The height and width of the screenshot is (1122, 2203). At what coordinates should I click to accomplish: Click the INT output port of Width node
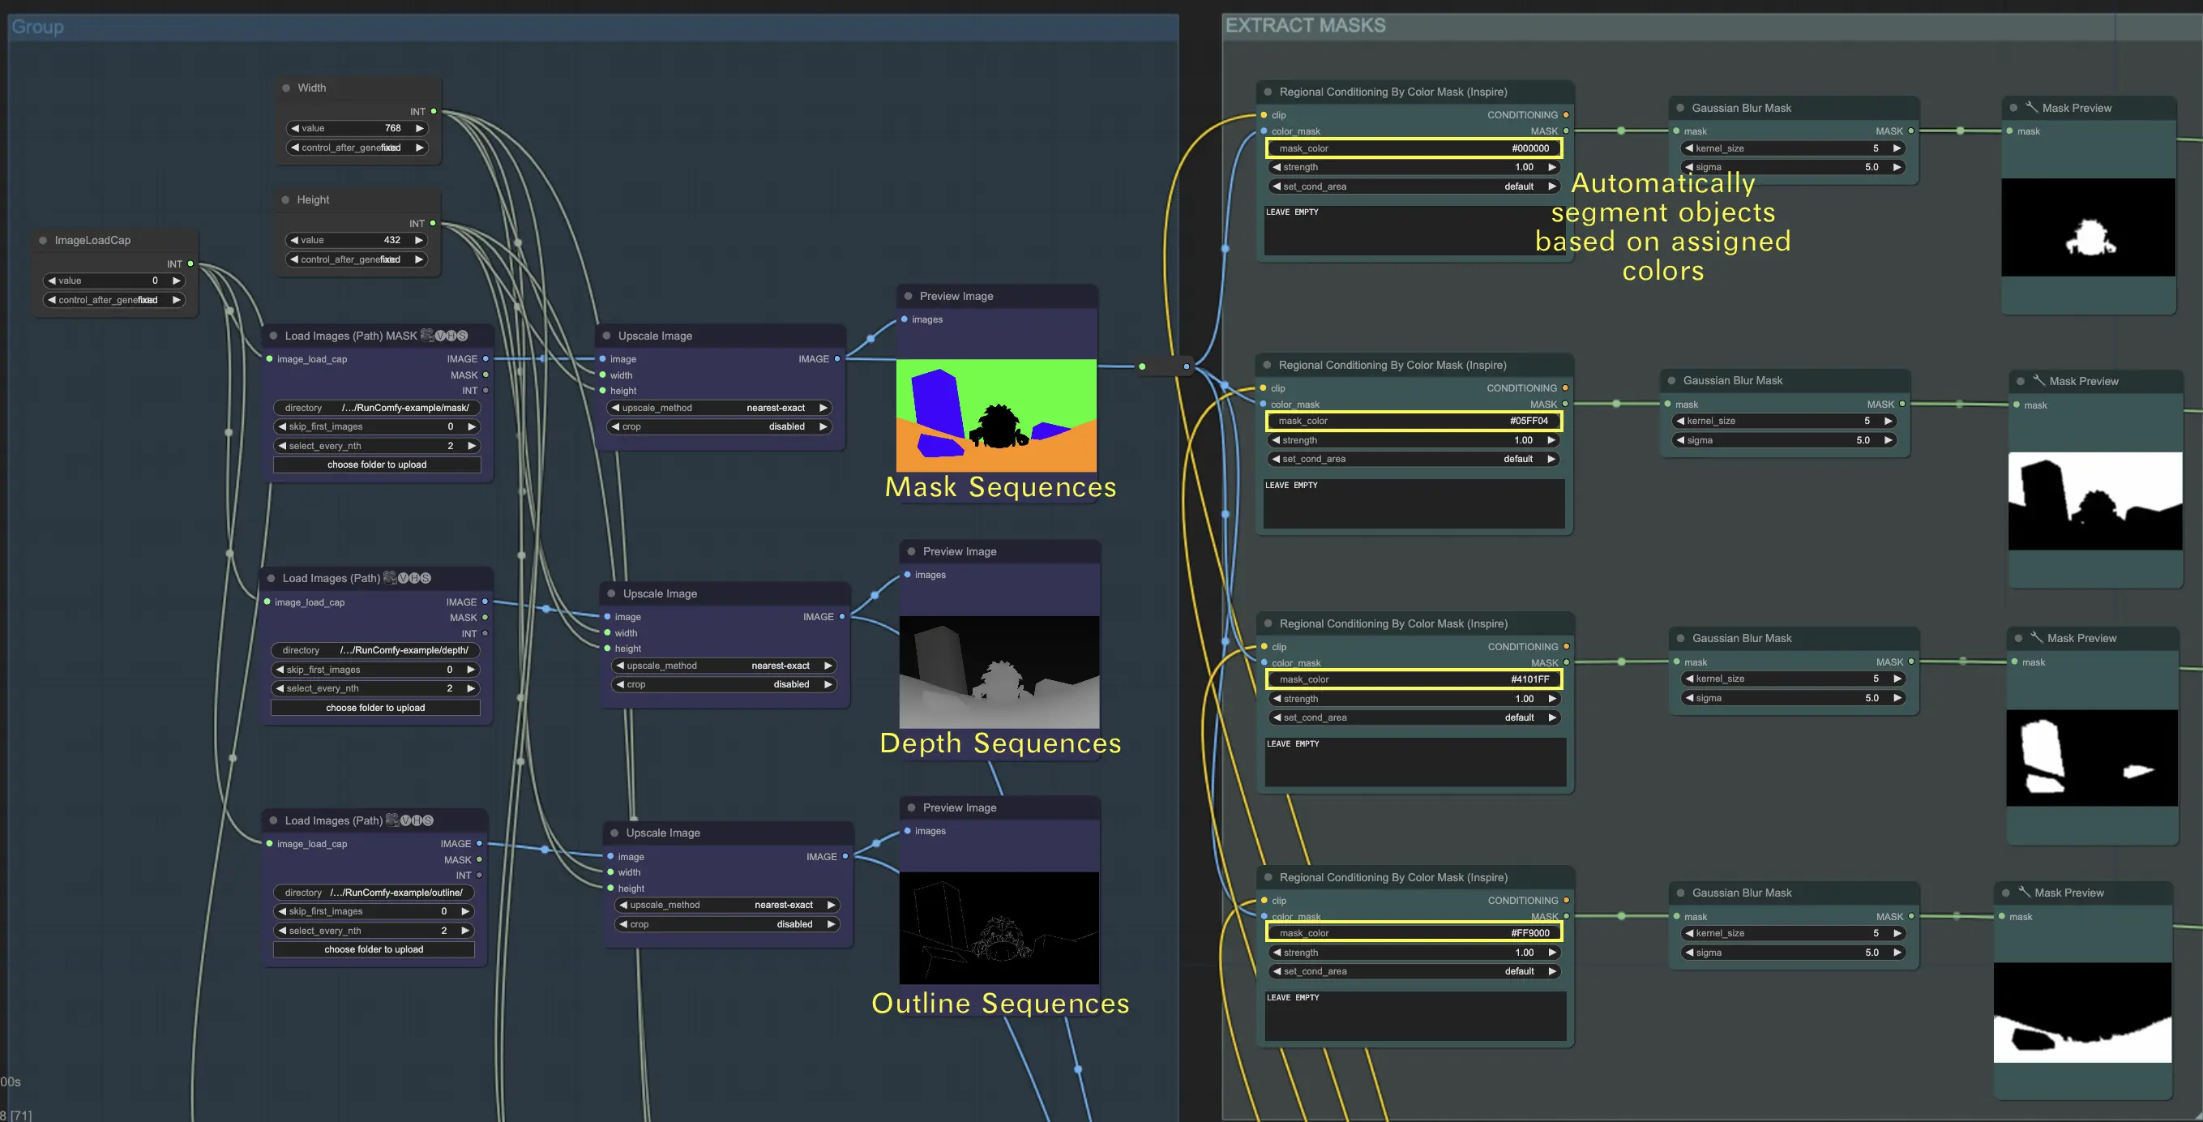(x=434, y=112)
